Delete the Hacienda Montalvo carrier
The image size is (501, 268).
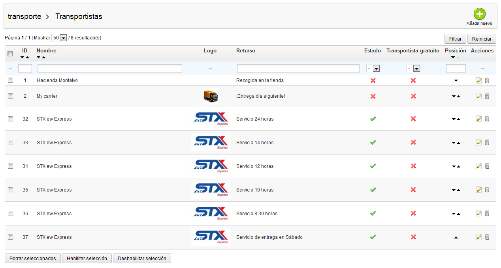click(487, 80)
